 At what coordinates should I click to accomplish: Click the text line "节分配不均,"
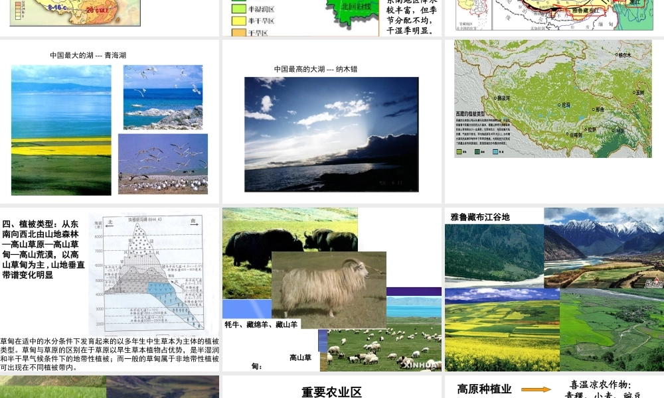(408, 20)
